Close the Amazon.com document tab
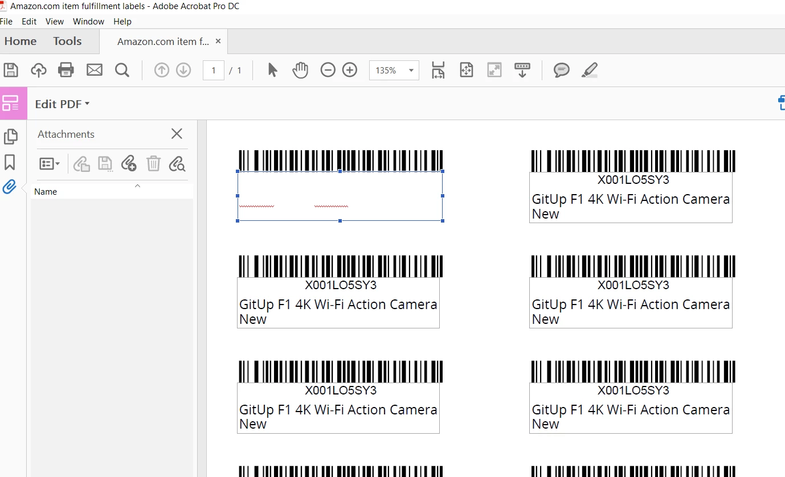Viewport: 785px width, 477px height. coord(218,41)
